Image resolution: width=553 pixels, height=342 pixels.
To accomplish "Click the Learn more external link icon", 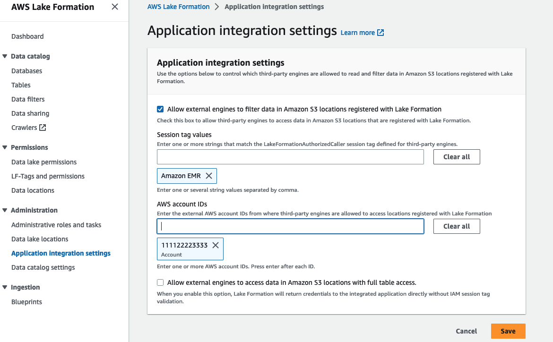I will (x=381, y=33).
